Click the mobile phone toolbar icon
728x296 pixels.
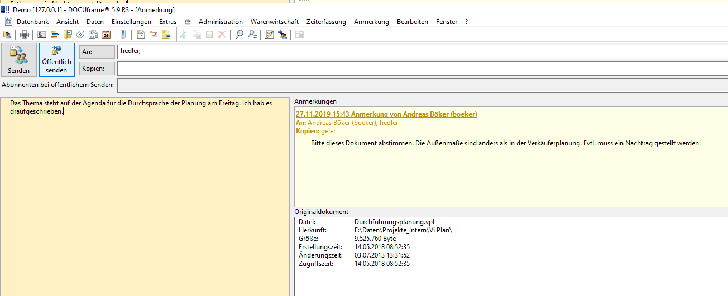pos(123,35)
